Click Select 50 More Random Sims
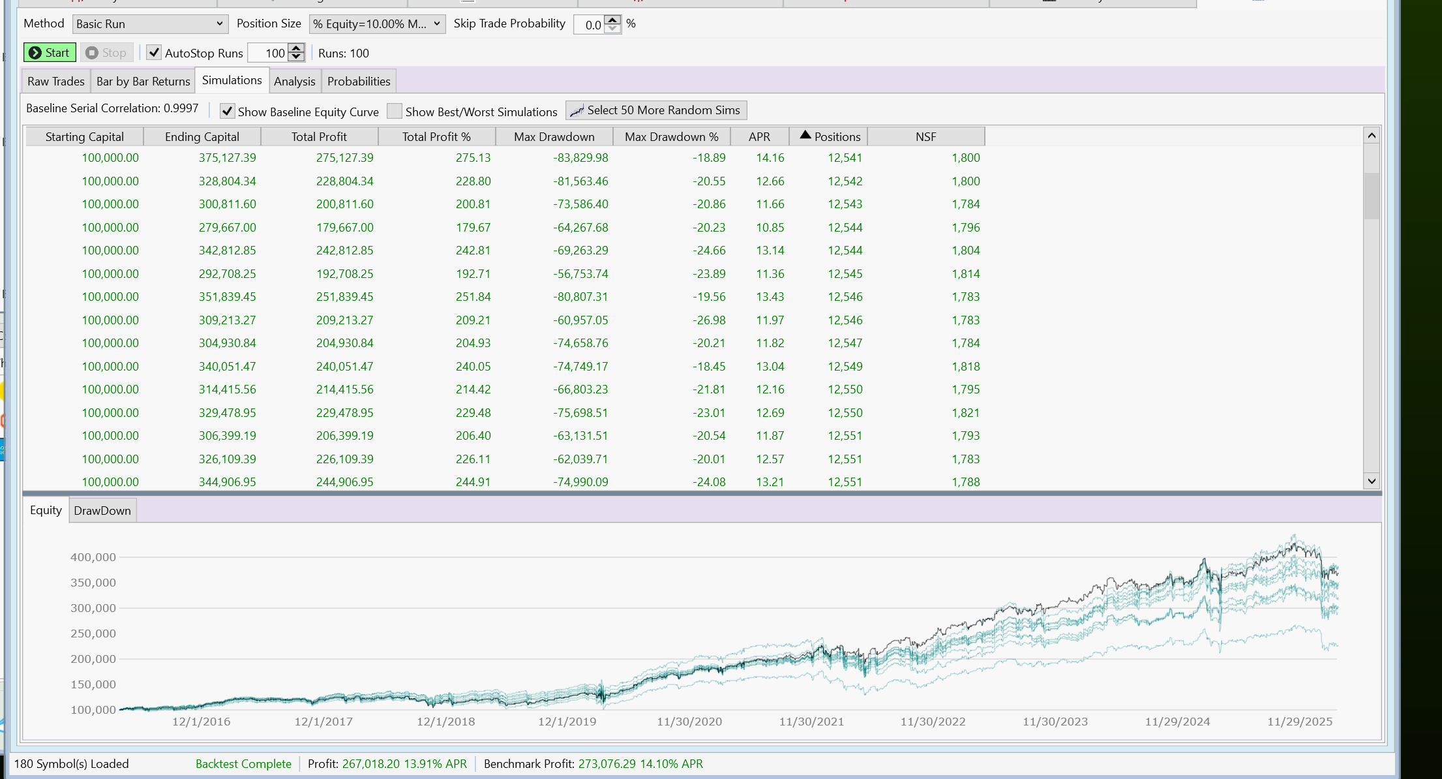1442x779 pixels. pos(656,110)
